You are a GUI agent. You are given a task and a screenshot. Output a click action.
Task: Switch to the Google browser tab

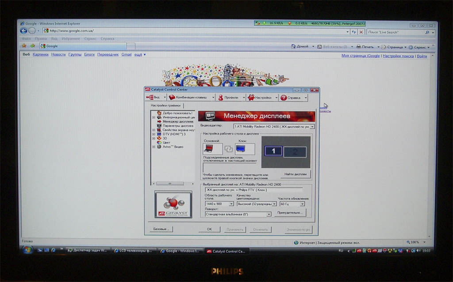[83, 46]
